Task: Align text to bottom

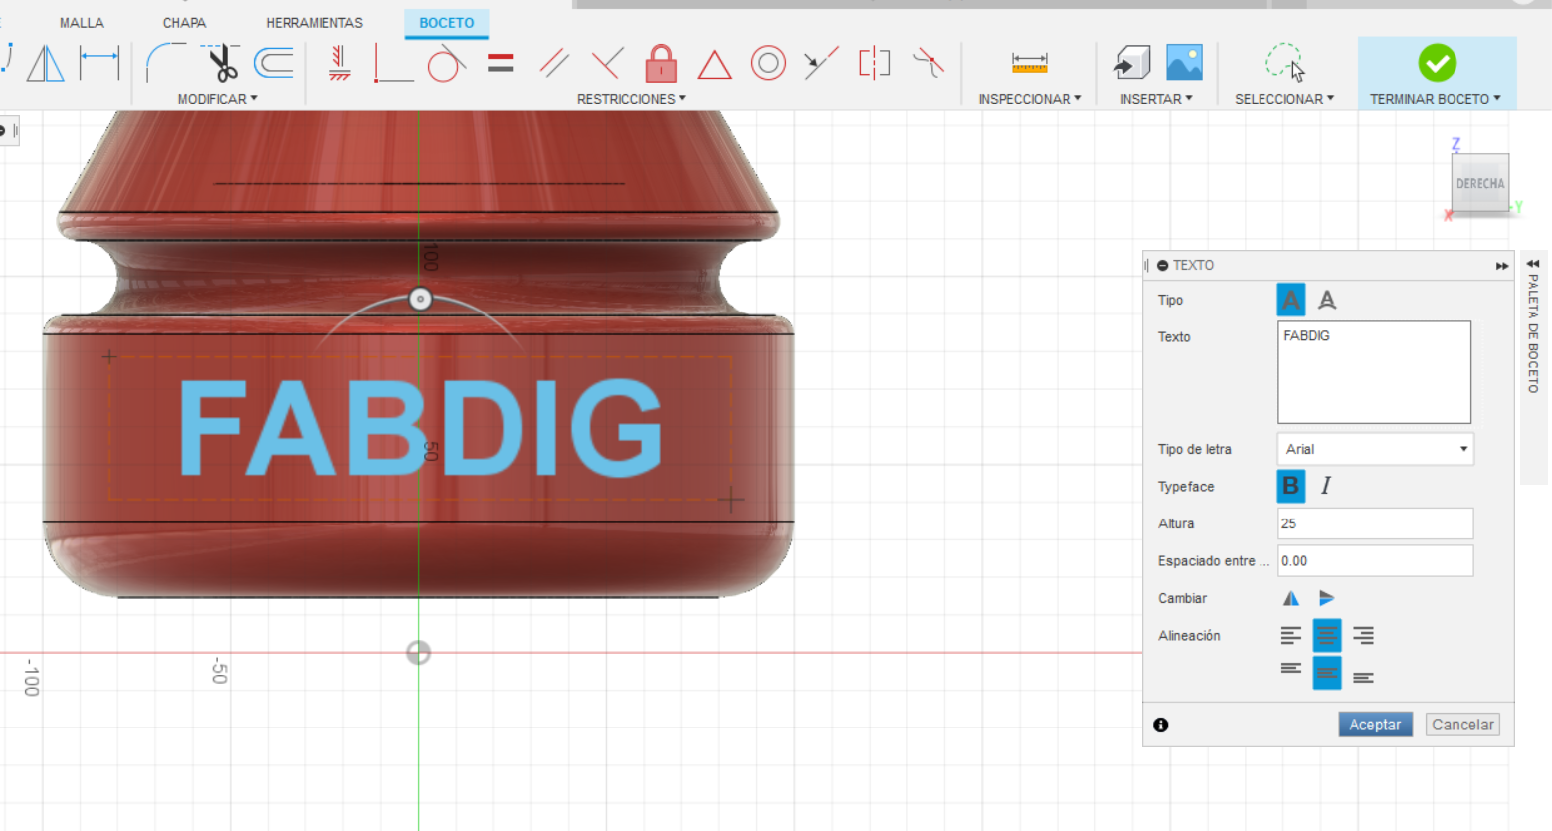Action: (1363, 677)
